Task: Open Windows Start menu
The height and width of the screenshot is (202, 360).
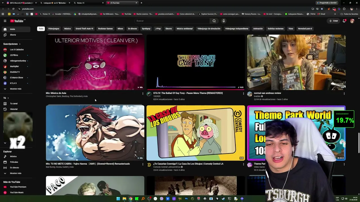Action: click(x=118, y=199)
